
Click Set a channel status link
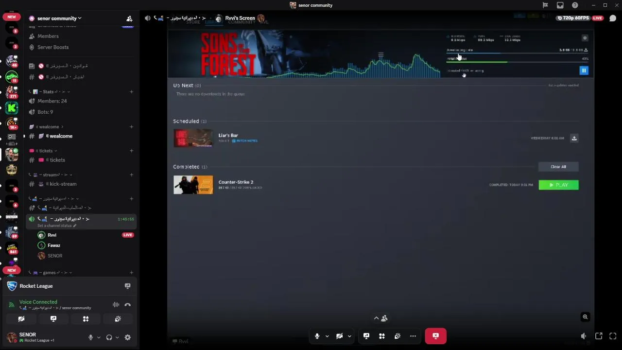57,226
